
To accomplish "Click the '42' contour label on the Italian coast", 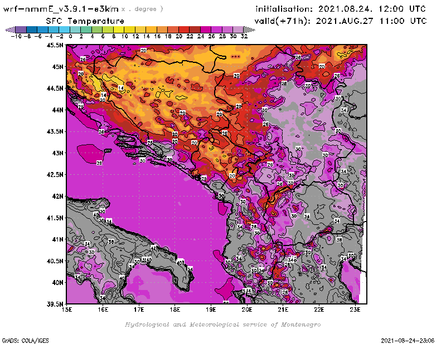I will (x=154, y=248).
